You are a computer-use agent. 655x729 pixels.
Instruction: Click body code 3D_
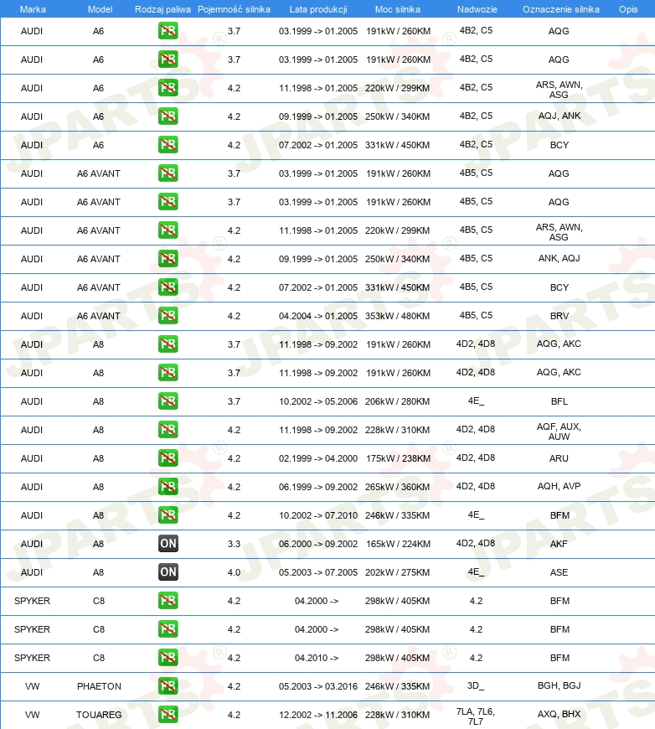476,685
